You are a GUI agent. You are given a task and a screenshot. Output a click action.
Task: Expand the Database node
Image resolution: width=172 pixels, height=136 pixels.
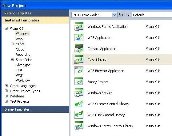(6, 96)
